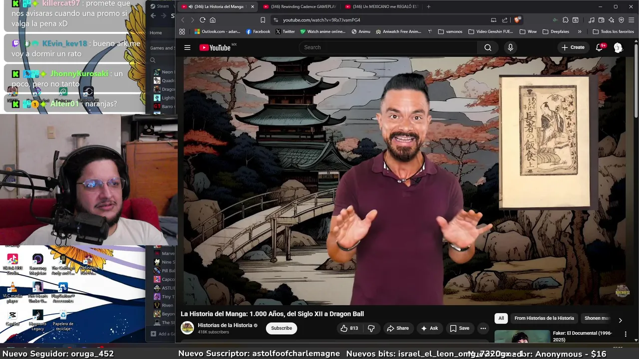Open the Twitter bookmark link
This screenshot has width=639, height=359.
[285, 31]
